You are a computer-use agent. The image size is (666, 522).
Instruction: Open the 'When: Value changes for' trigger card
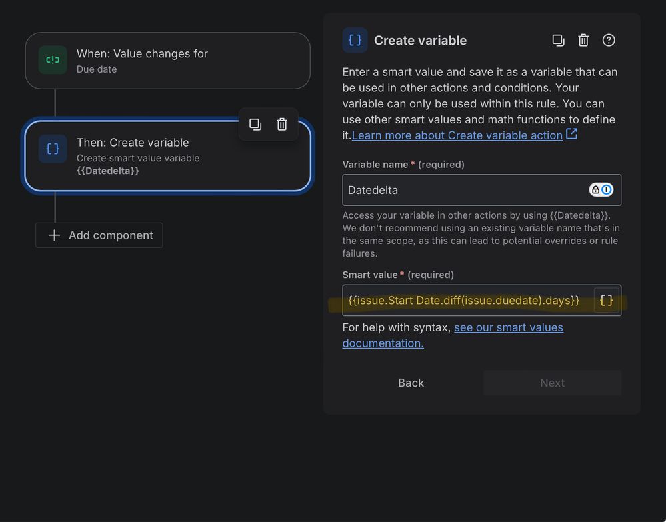(168, 61)
